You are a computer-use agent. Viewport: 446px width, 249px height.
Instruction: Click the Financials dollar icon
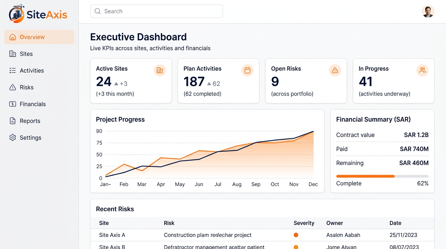(x=13, y=104)
